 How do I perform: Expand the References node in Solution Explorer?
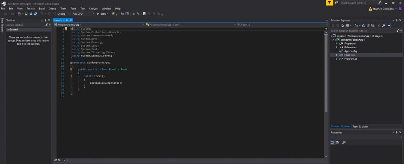pyautogui.click(x=337, y=47)
